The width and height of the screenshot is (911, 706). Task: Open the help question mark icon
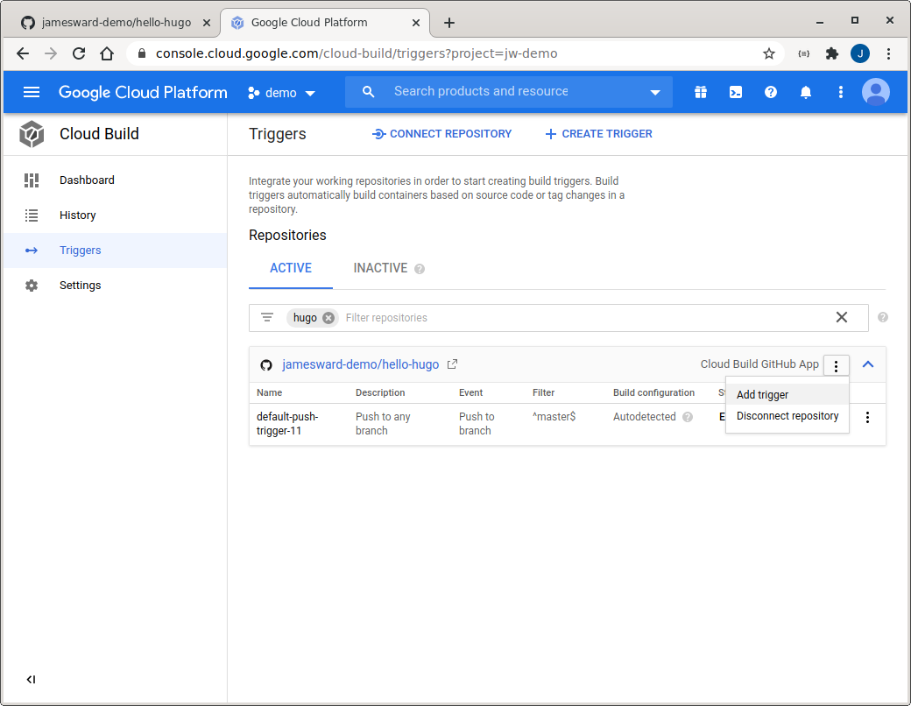point(771,92)
